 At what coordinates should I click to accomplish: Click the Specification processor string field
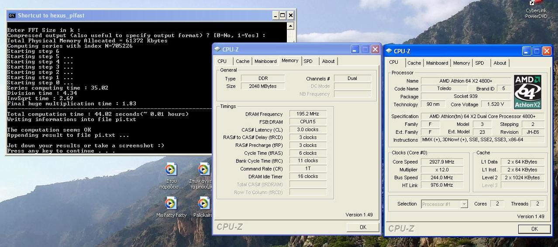click(x=483, y=116)
